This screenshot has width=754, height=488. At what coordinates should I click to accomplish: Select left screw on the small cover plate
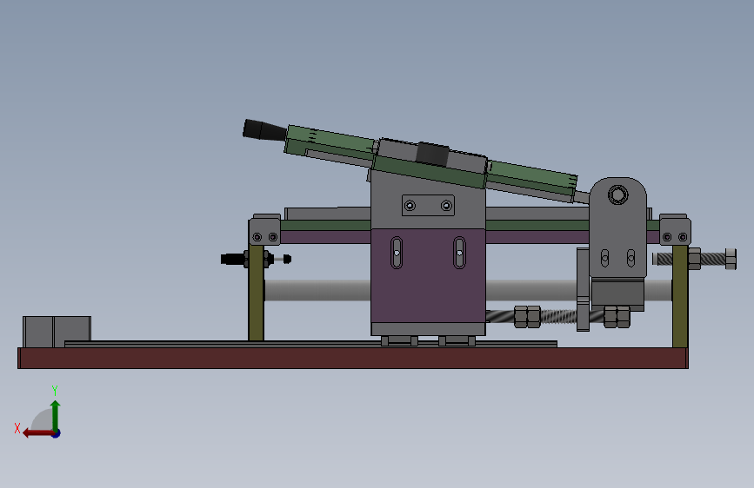tap(410, 206)
